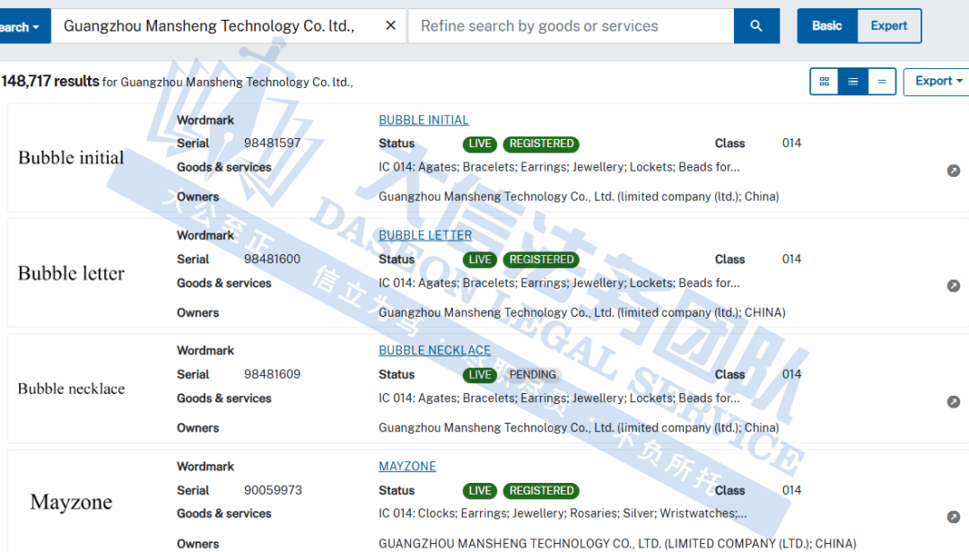
Task: Switch to Basic search mode
Action: pyautogui.click(x=826, y=26)
